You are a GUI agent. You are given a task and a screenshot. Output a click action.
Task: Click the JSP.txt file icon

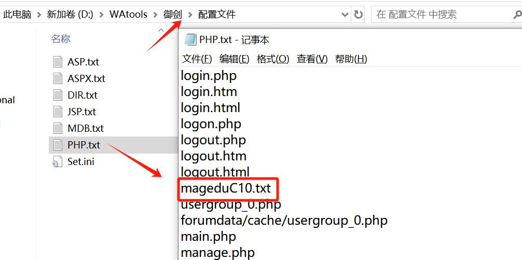58,112
